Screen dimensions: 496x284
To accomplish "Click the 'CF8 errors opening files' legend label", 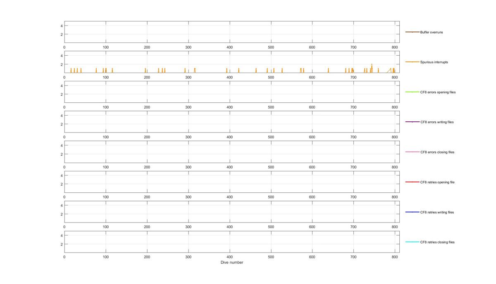I will coord(438,92).
